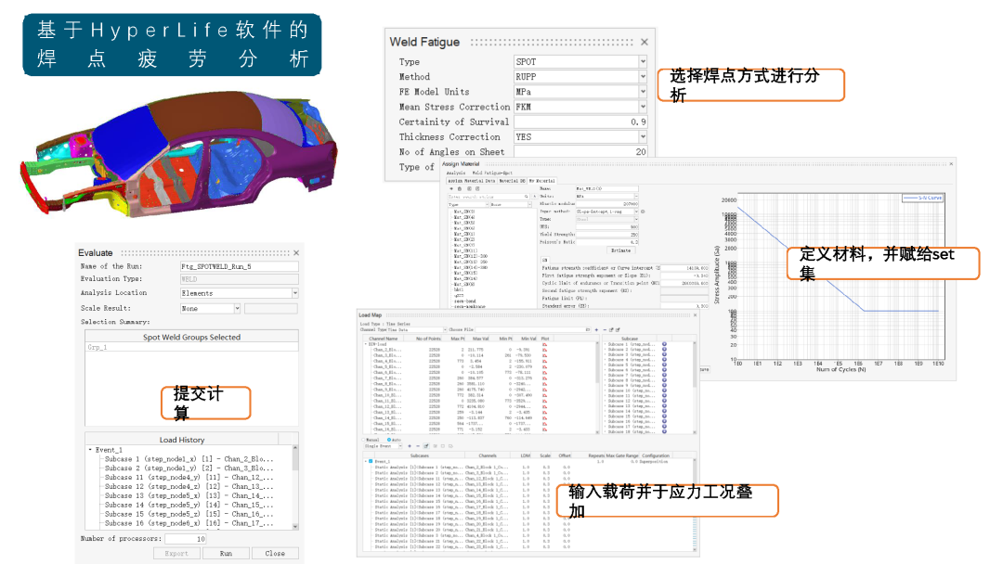
Task: Click the Close button in Evaluate panel
Action: pyautogui.click(x=275, y=553)
